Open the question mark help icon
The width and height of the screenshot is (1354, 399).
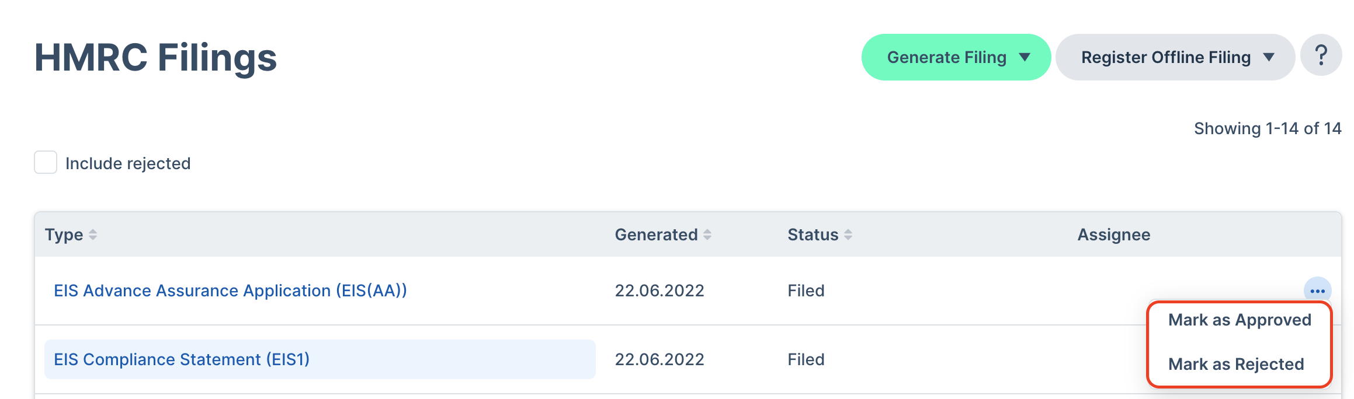(1321, 57)
